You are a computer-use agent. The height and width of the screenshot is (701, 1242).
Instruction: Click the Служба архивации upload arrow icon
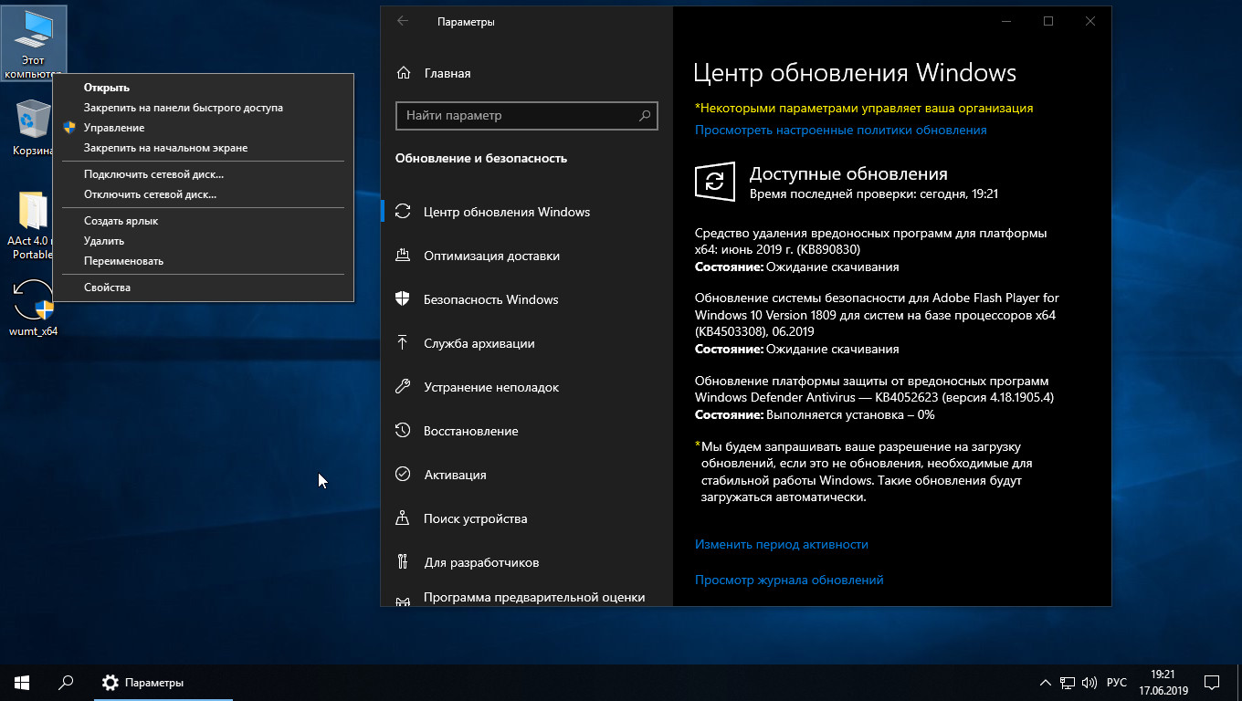pos(403,343)
